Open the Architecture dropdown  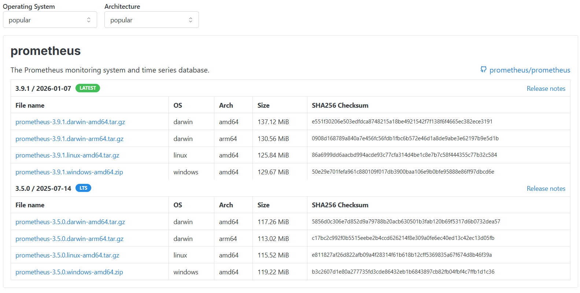[151, 20]
